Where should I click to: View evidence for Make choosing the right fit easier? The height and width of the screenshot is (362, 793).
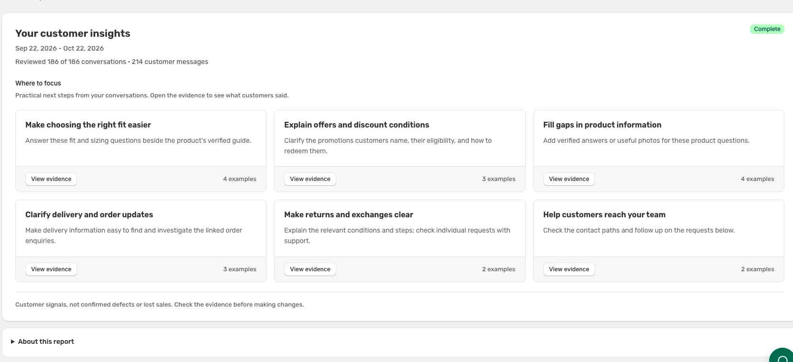coord(51,179)
